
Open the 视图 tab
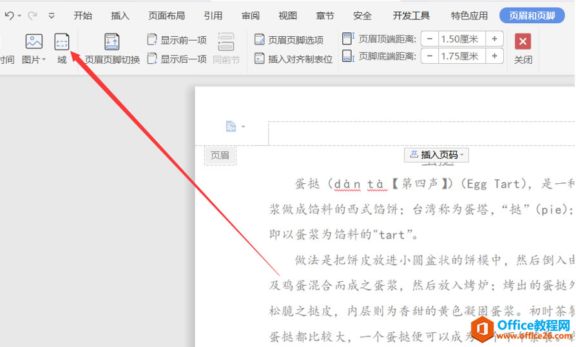(x=287, y=16)
